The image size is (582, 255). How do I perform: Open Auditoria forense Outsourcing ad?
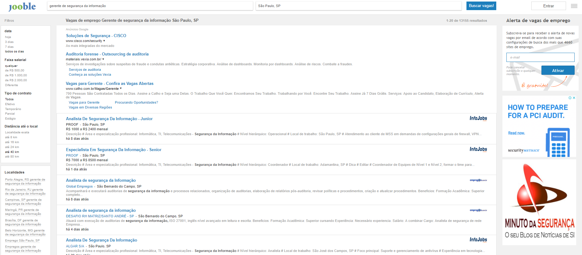coord(107,54)
